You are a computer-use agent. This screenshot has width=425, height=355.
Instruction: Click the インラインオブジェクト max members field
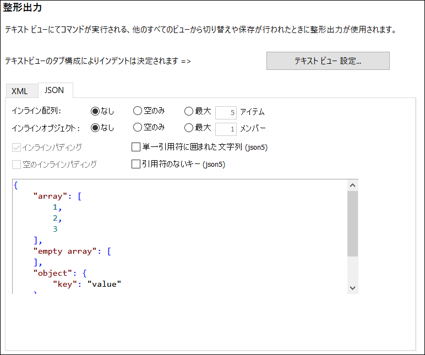click(x=226, y=129)
